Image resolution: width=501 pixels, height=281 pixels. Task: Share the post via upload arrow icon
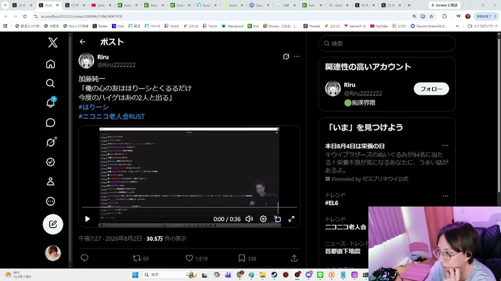point(294,258)
